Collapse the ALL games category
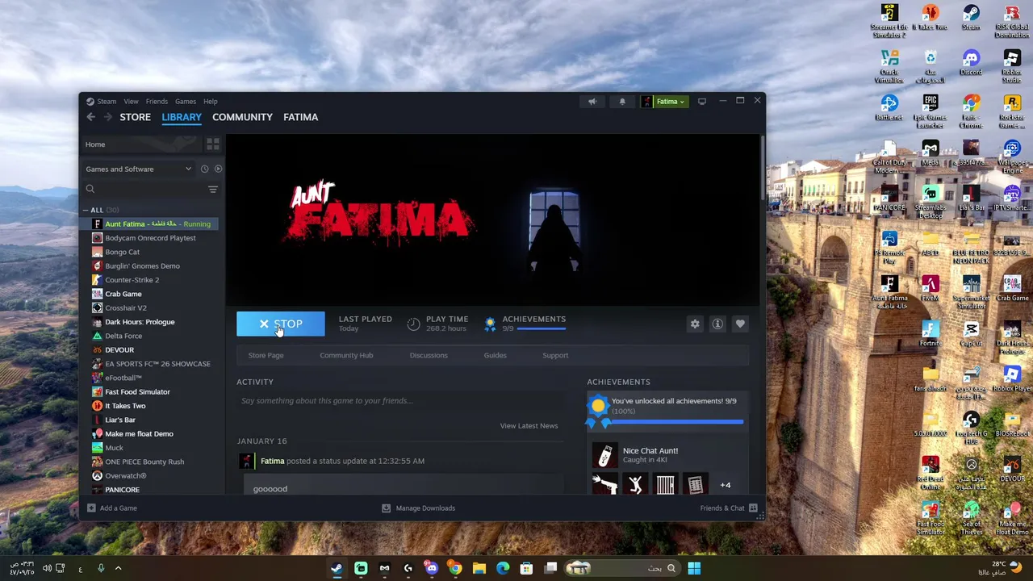 [86, 210]
